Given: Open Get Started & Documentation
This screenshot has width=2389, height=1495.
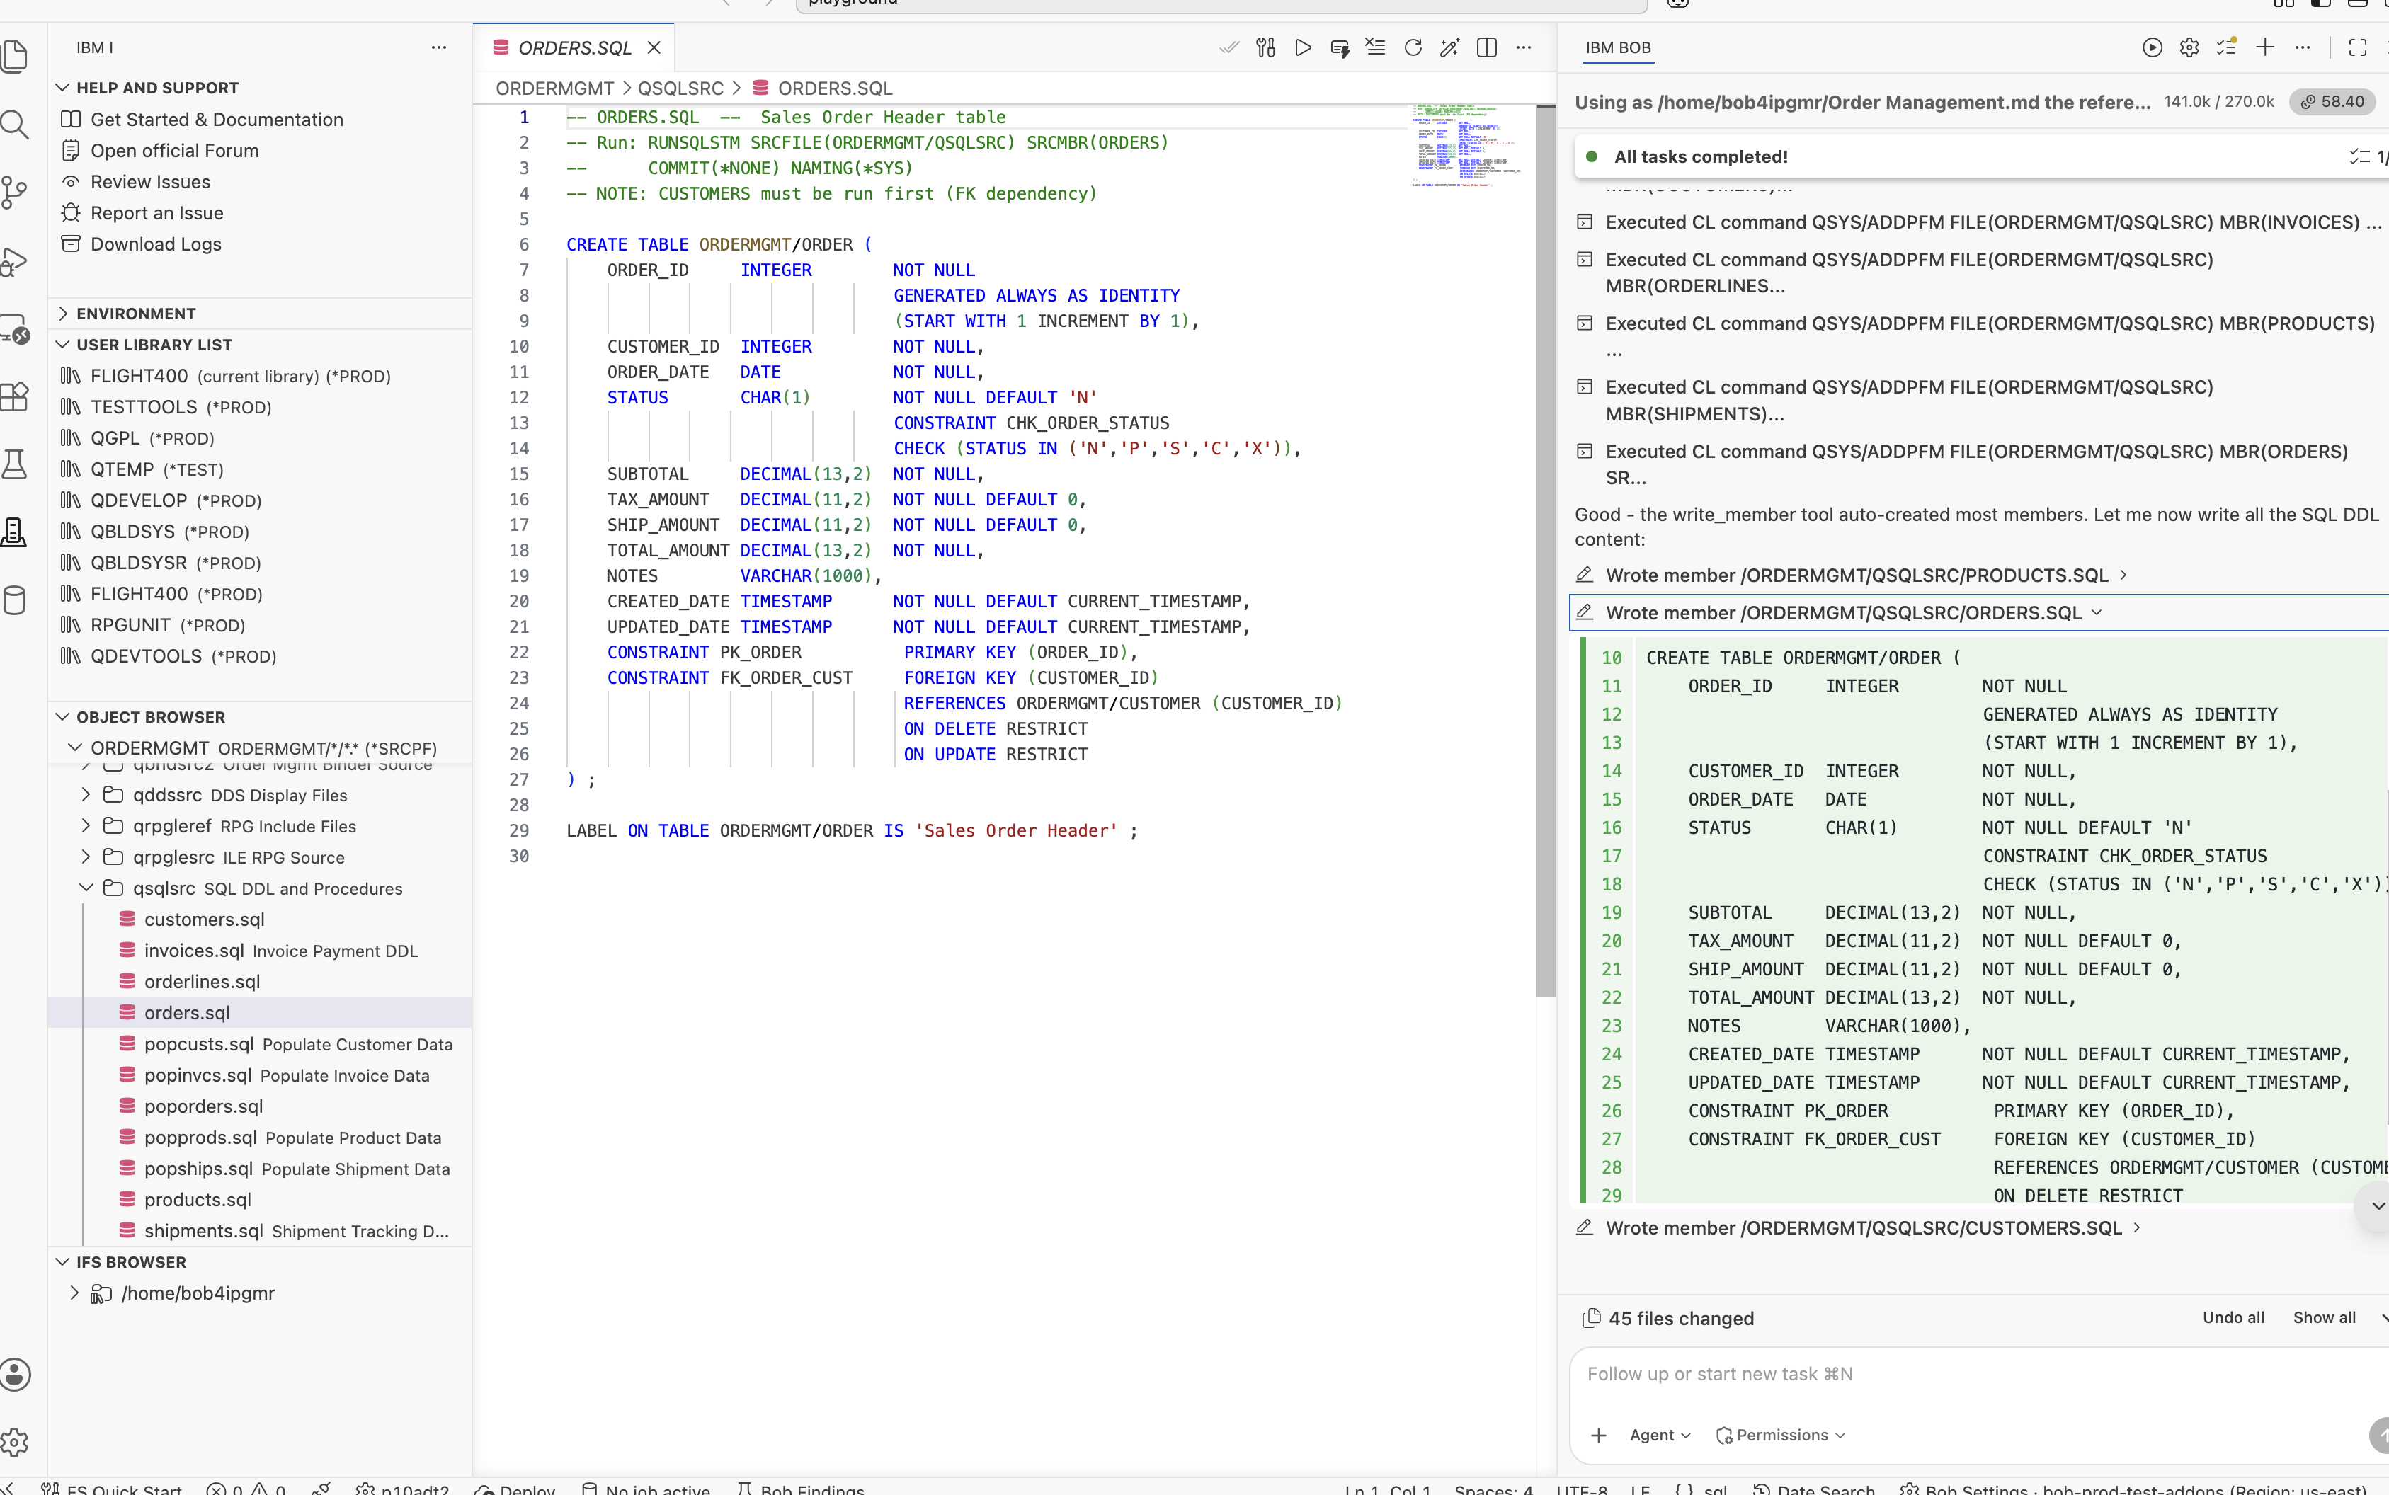Looking at the screenshot, I should pyautogui.click(x=217, y=120).
